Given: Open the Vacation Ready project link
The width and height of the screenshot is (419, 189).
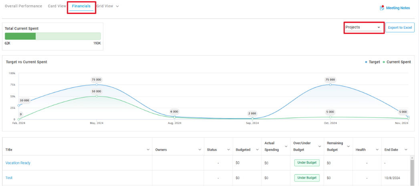Looking at the screenshot, I should [18, 163].
